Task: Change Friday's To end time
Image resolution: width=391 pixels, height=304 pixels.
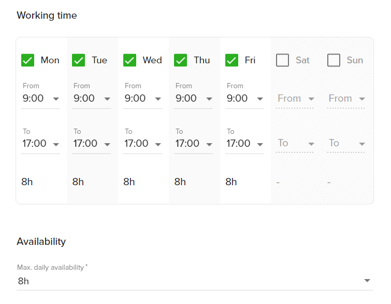Action: (244, 144)
